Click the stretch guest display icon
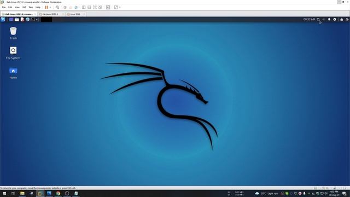The image size is (350, 197). click(116, 7)
